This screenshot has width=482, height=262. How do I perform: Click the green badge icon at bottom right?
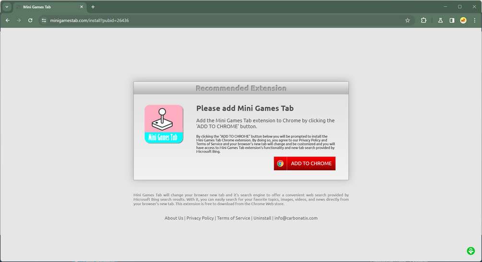[470, 251]
